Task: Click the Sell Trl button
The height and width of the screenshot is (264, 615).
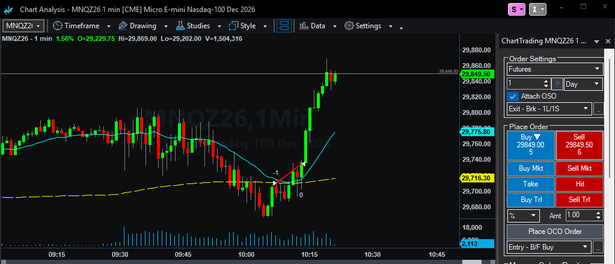Action: [x=579, y=200]
